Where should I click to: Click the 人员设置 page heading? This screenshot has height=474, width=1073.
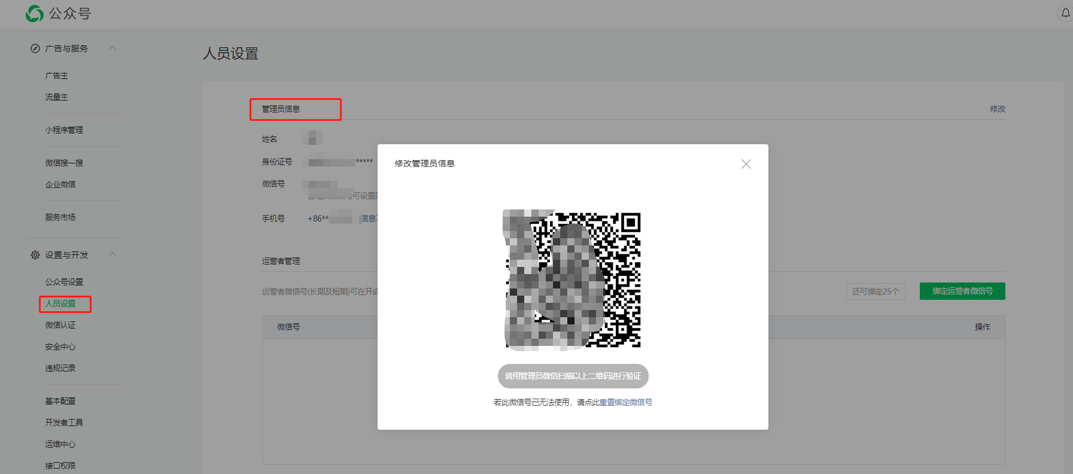coord(231,54)
